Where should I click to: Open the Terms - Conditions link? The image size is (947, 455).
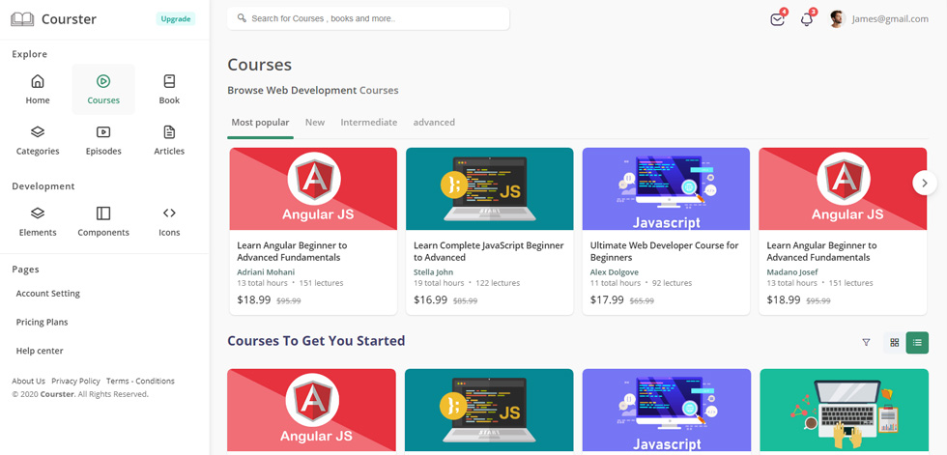tap(140, 381)
